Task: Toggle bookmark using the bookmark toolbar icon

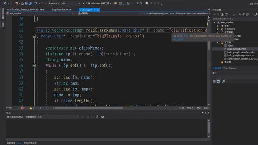Action: pos(146,4)
